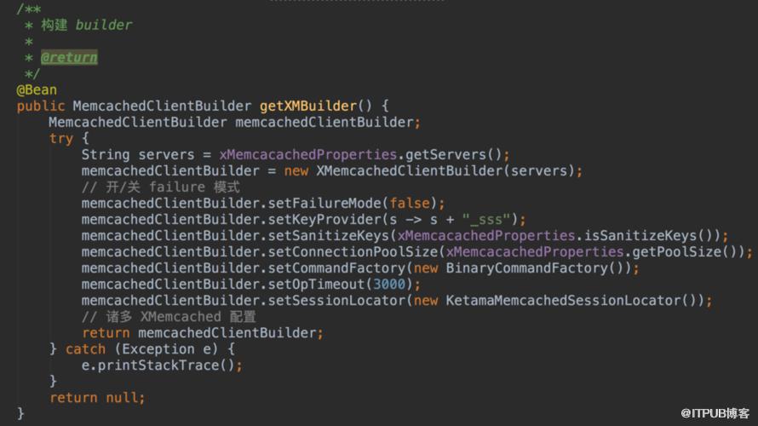Click the '// 诸多 XMemcached 配置' comment
This screenshot has width=758, height=426.
click(169, 317)
